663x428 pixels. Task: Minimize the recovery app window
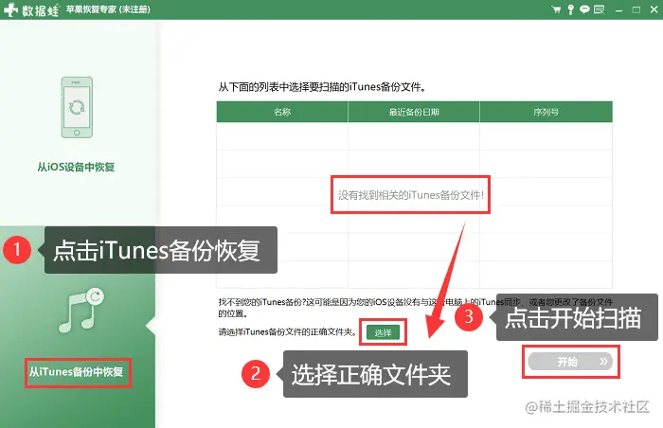(x=619, y=10)
